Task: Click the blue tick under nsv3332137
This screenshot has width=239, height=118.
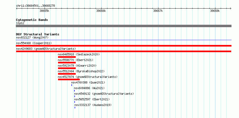Action: [x=75, y=108]
